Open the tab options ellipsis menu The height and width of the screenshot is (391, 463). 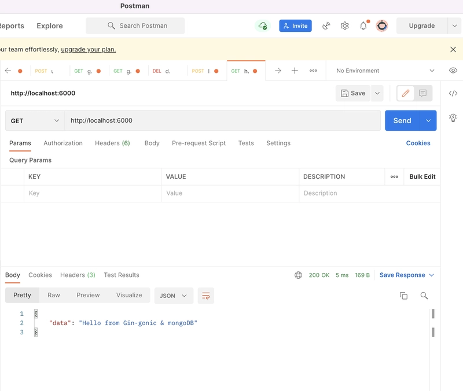pyautogui.click(x=313, y=71)
